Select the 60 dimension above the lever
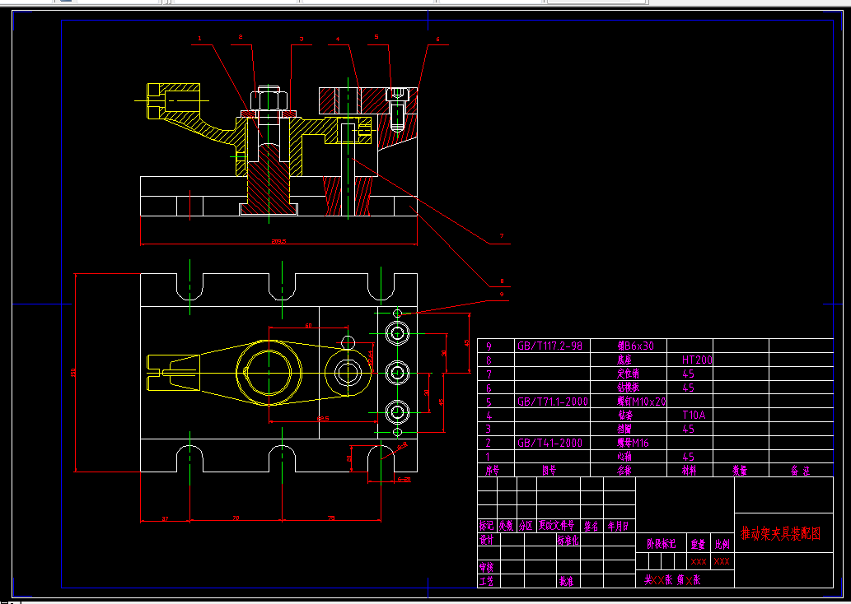Image resolution: width=851 pixels, height=604 pixels. 308,326
